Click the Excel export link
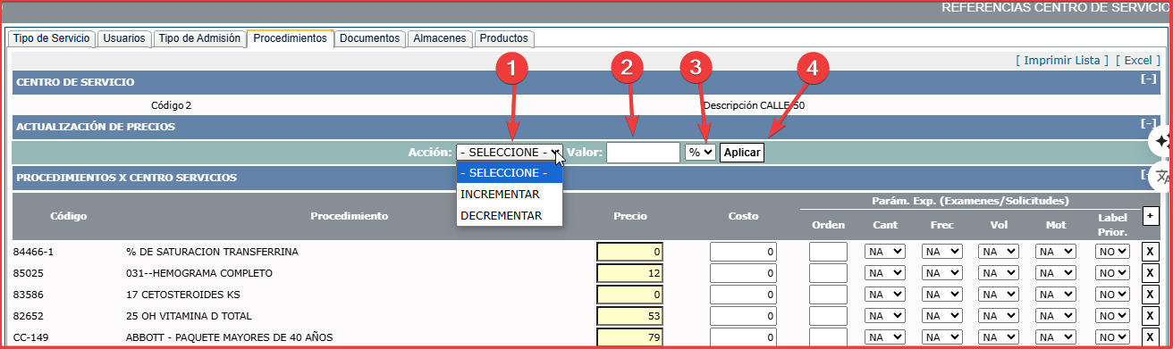 click(x=1139, y=60)
